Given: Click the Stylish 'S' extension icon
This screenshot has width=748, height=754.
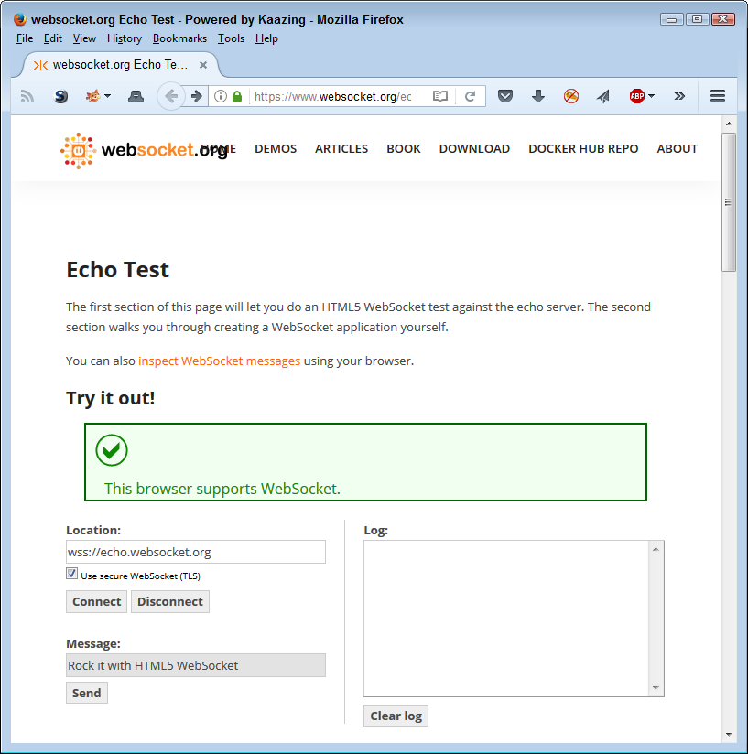Looking at the screenshot, I should pos(60,97).
